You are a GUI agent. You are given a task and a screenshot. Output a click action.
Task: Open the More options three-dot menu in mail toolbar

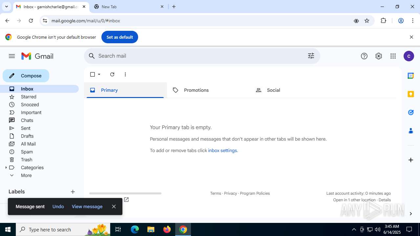(125, 74)
